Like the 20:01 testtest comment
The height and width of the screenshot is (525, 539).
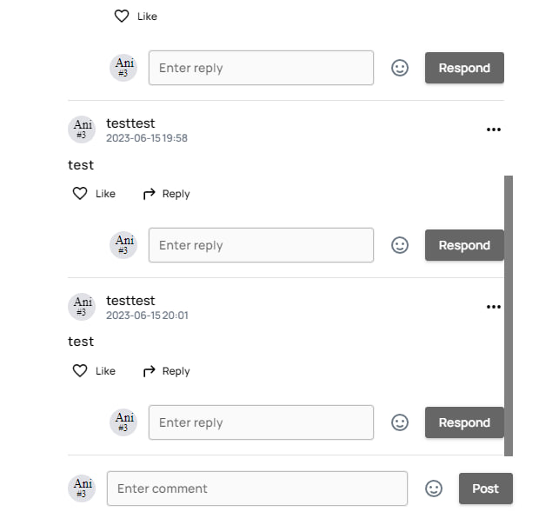tap(80, 371)
